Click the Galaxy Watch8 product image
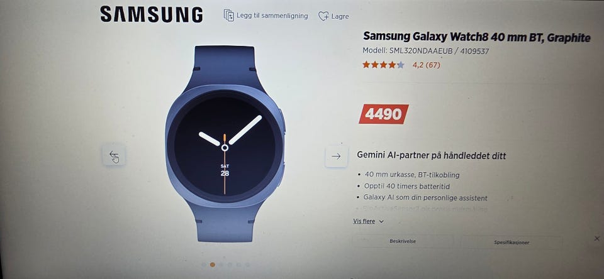Viewport: 604px width, 279px height. click(x=225, y=143)
